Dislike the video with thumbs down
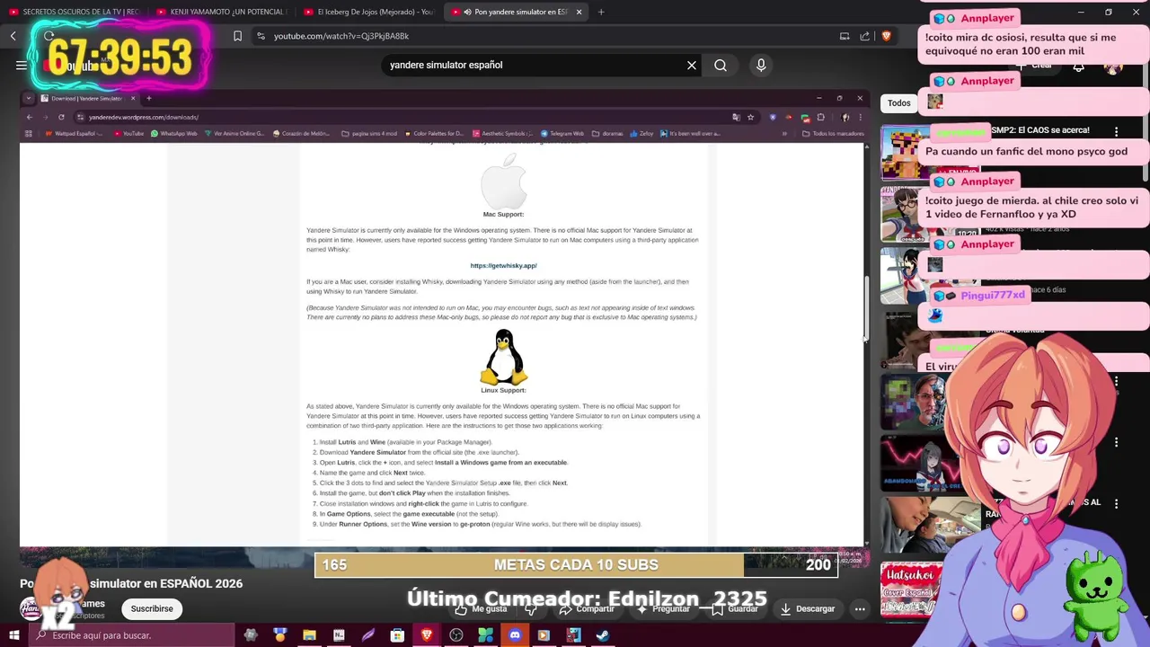The width and height of the screenshot is (1150, 647). [531, 608]
